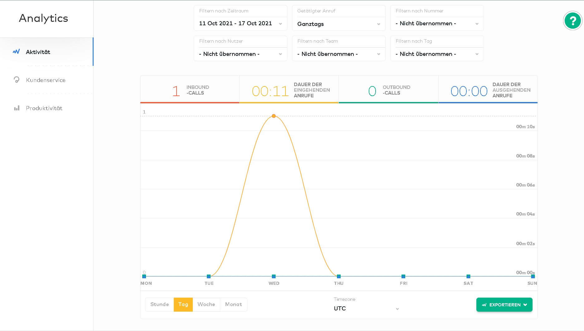Switch chart granularity to Monat
This screenshot has height=331, width=584.
click(x=233, y=304)
